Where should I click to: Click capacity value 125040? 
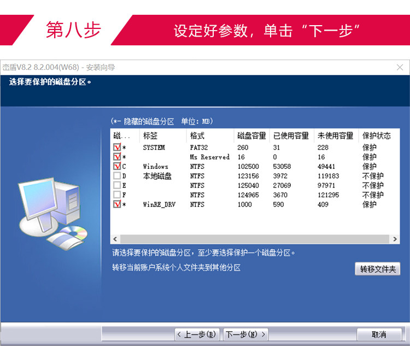(248, 185)
